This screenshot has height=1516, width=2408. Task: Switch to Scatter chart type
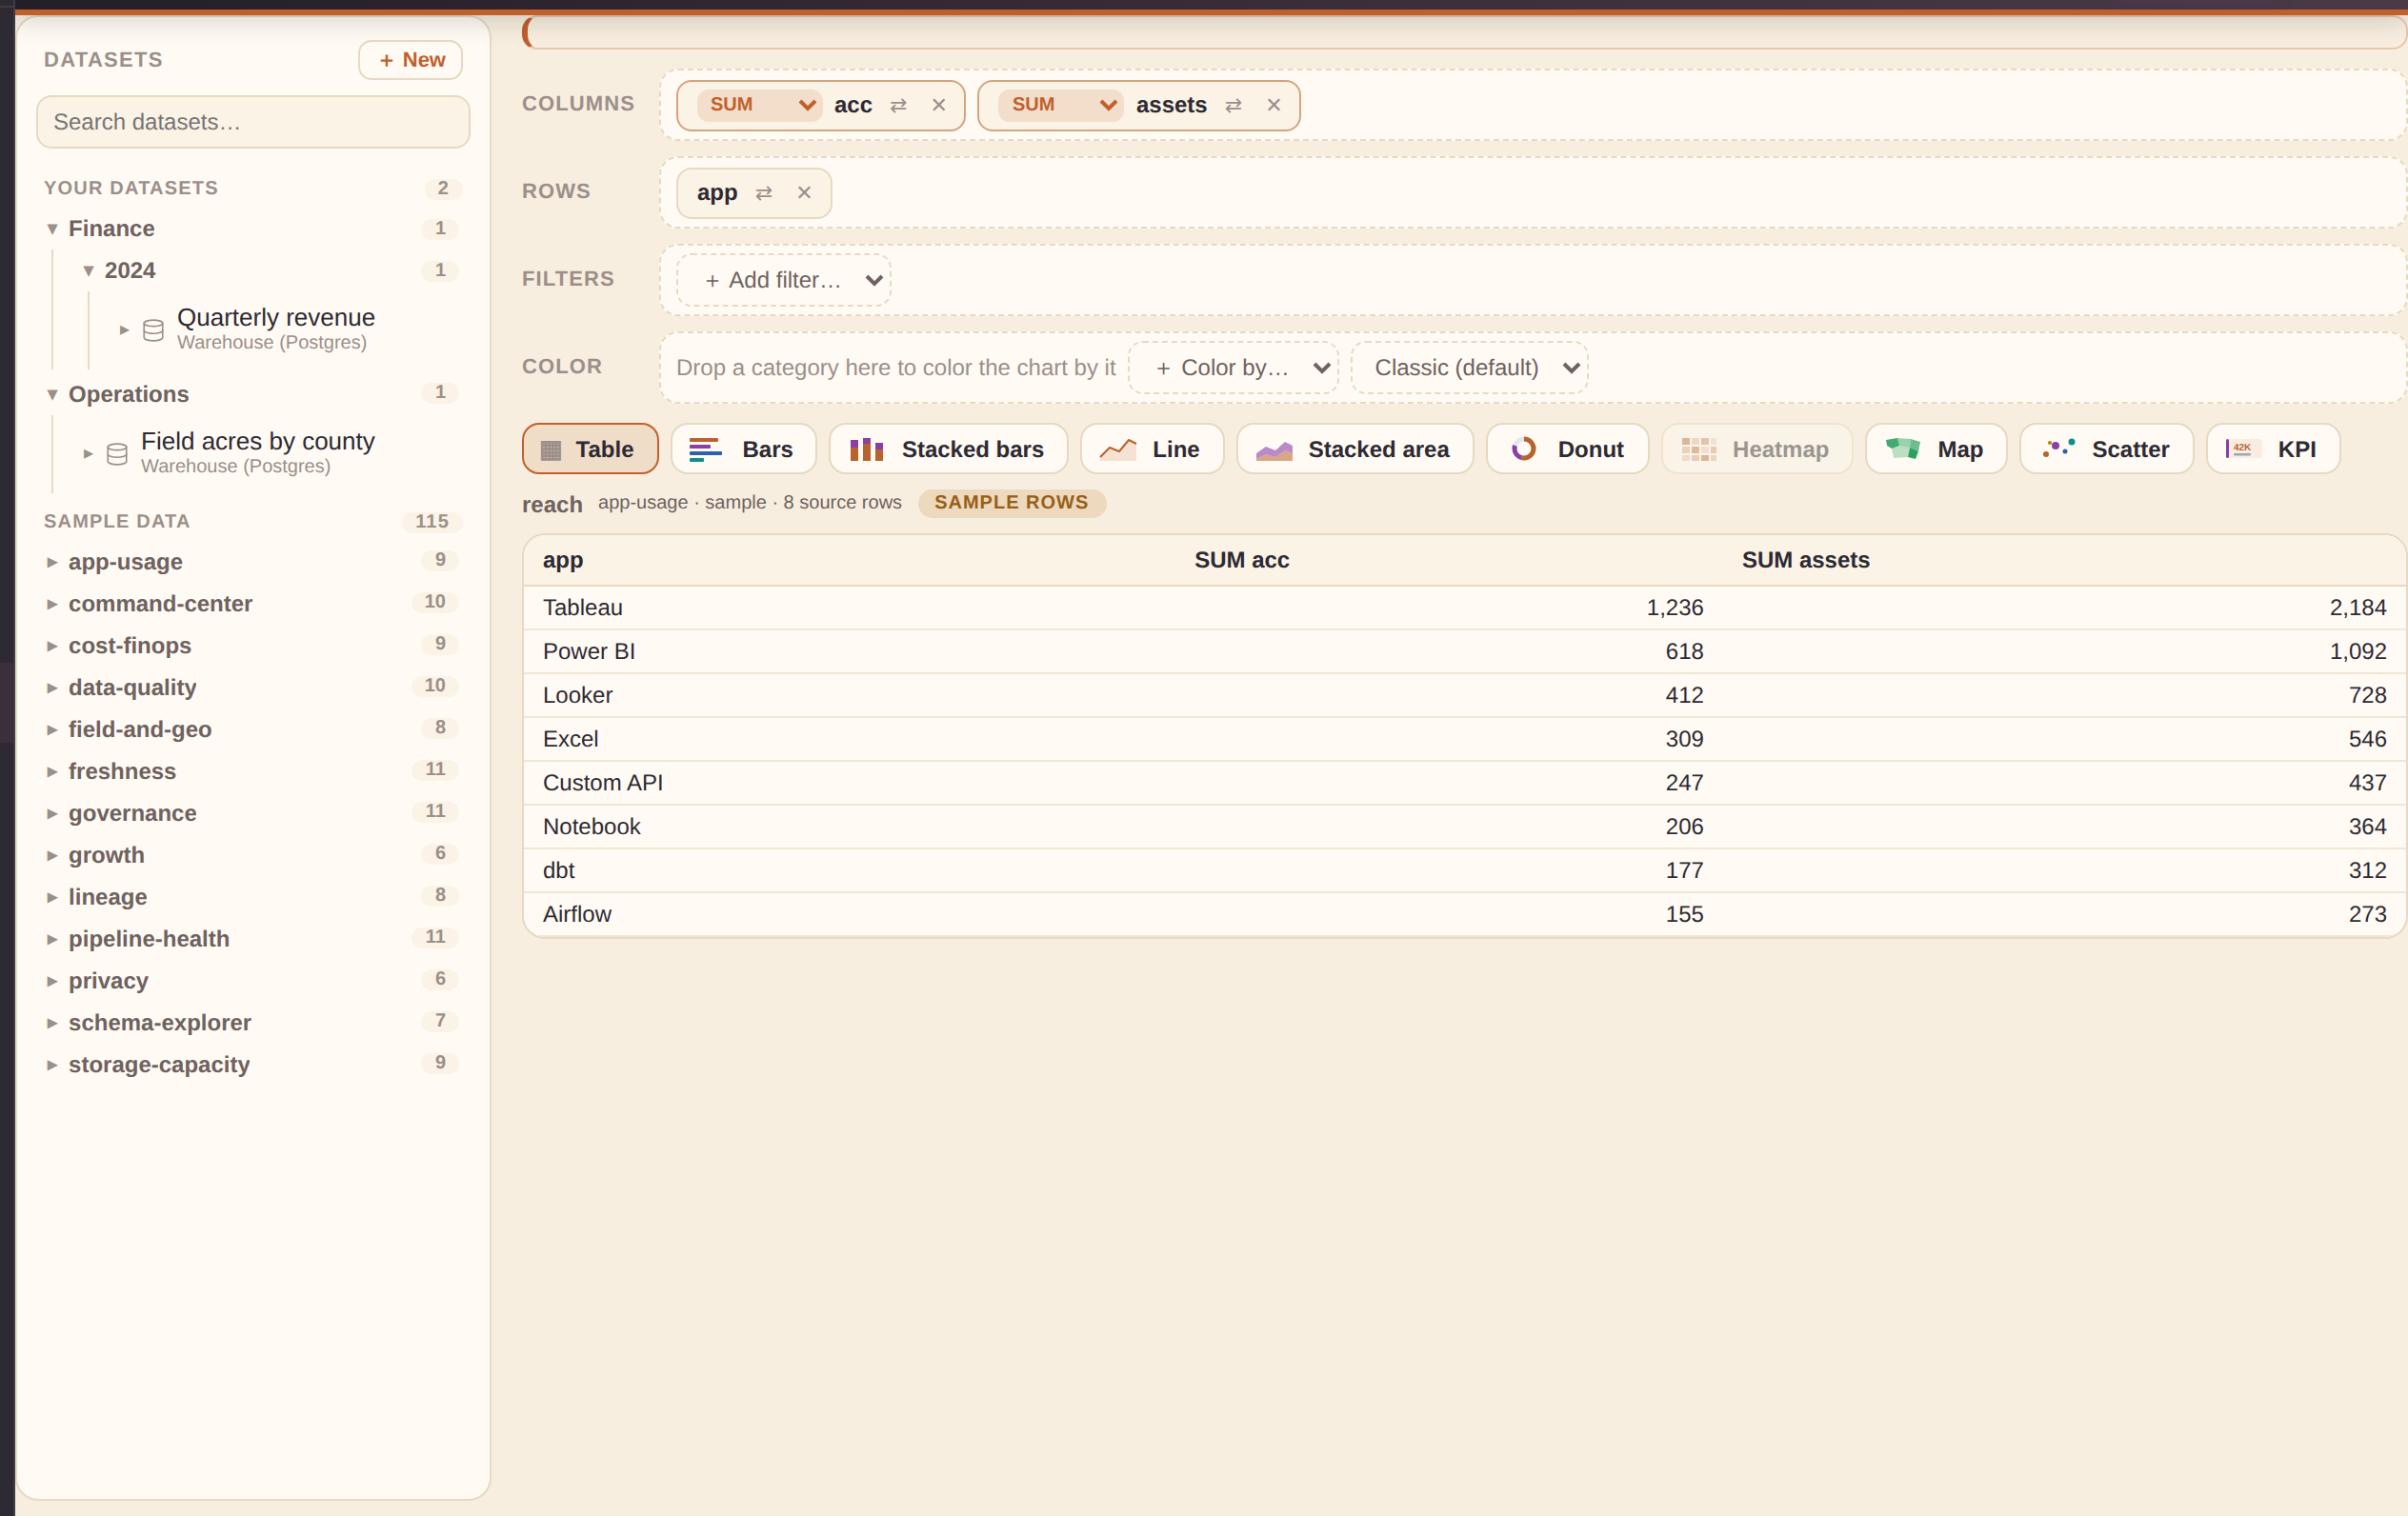(x=2107, y=449)
